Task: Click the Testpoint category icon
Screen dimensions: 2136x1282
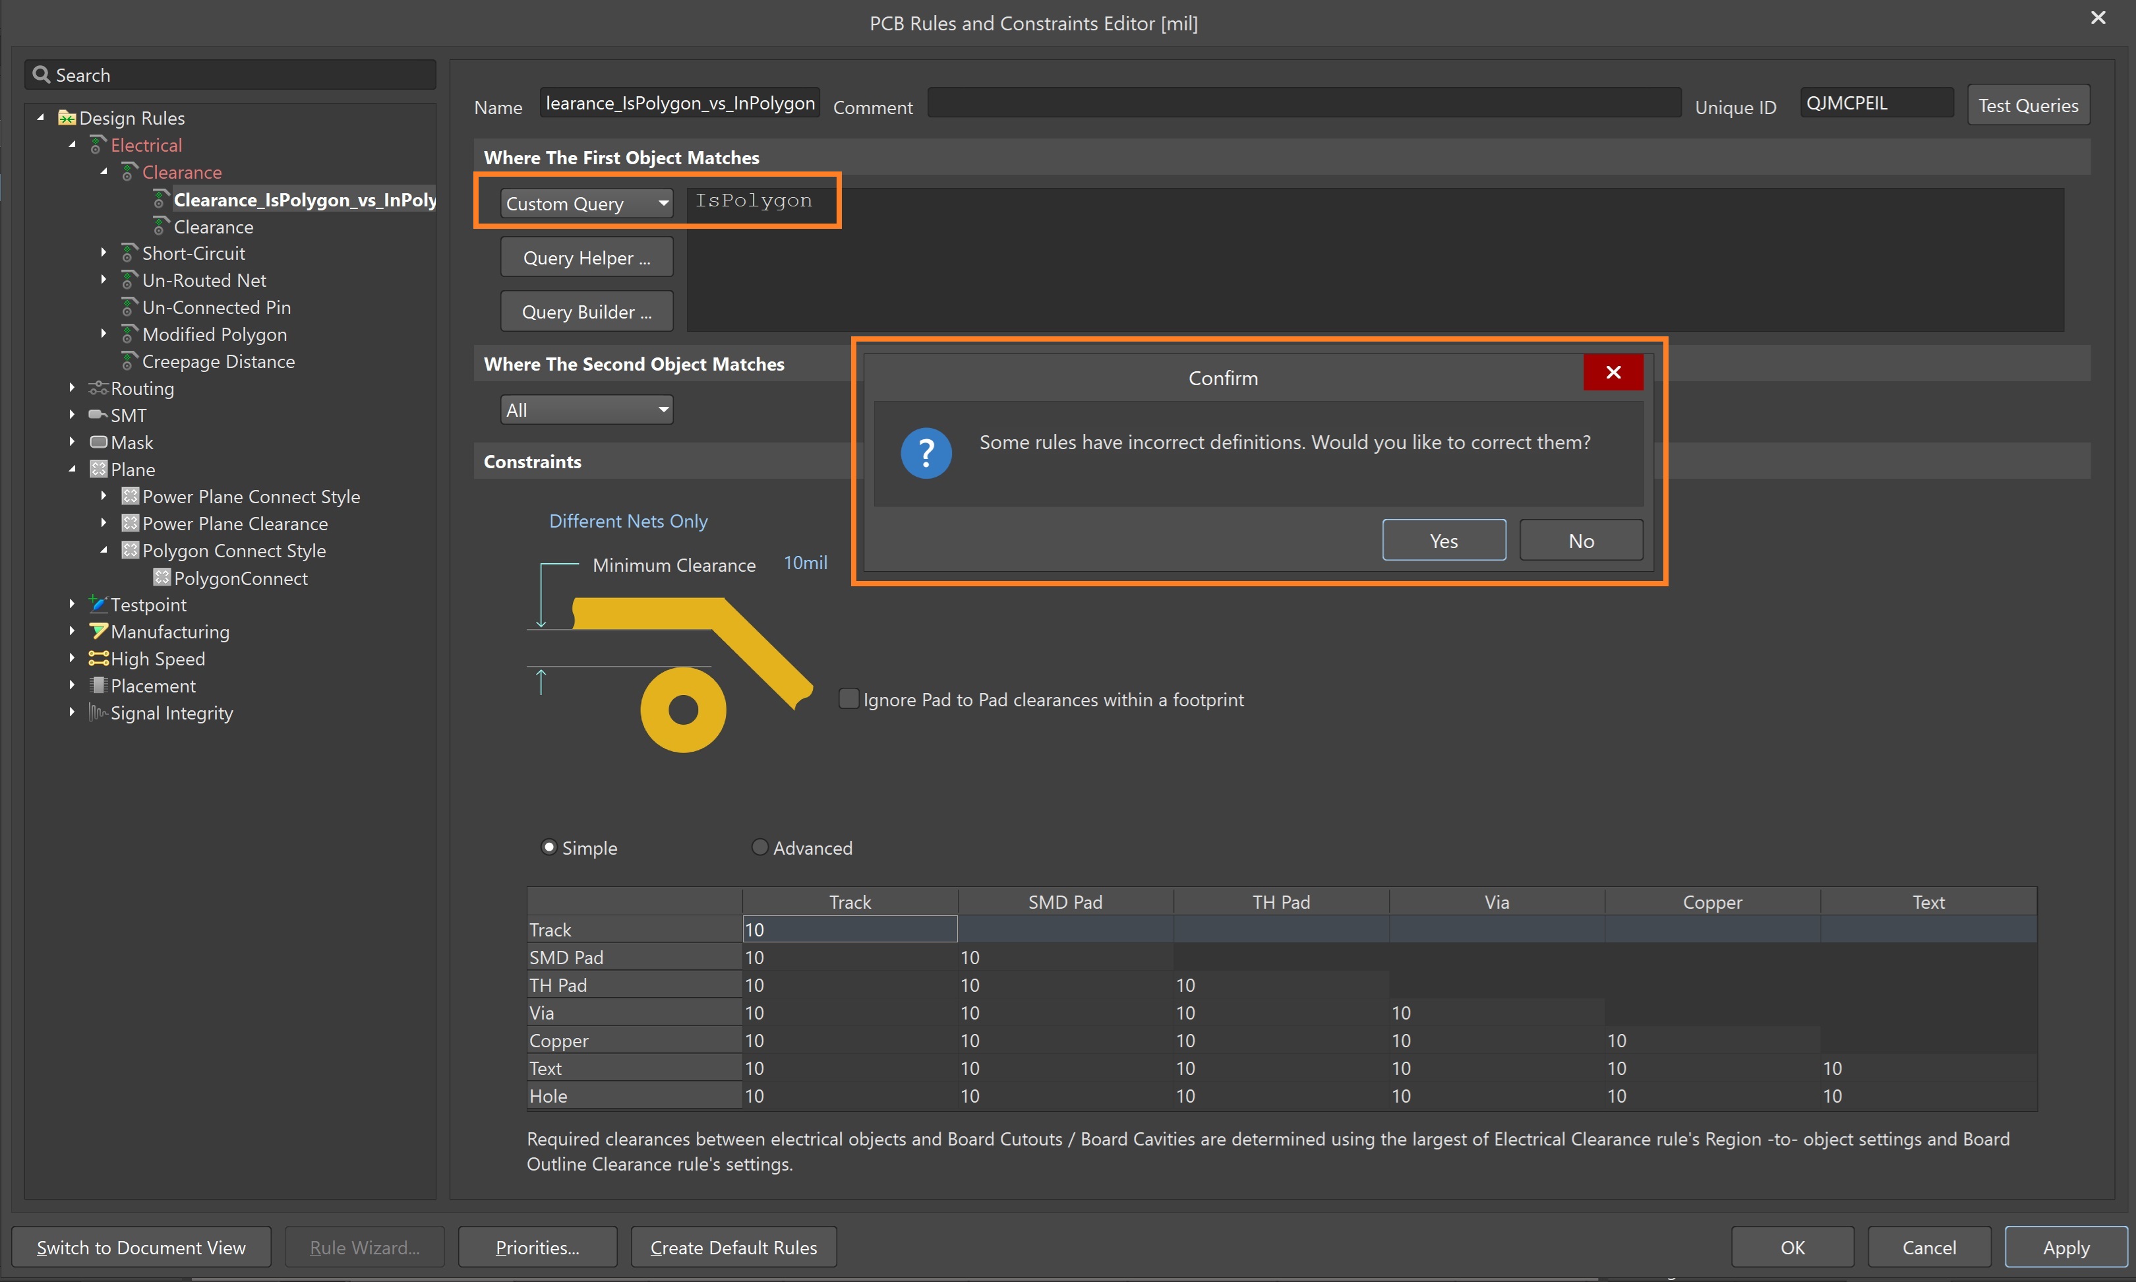Action: click(98, 604)
